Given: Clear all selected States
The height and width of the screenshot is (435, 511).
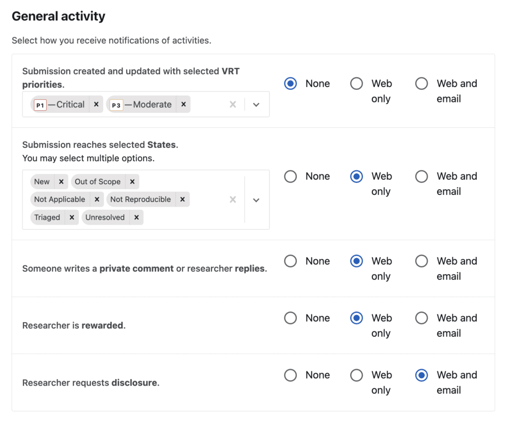Looking at the screenshot, I should [233, 200].
